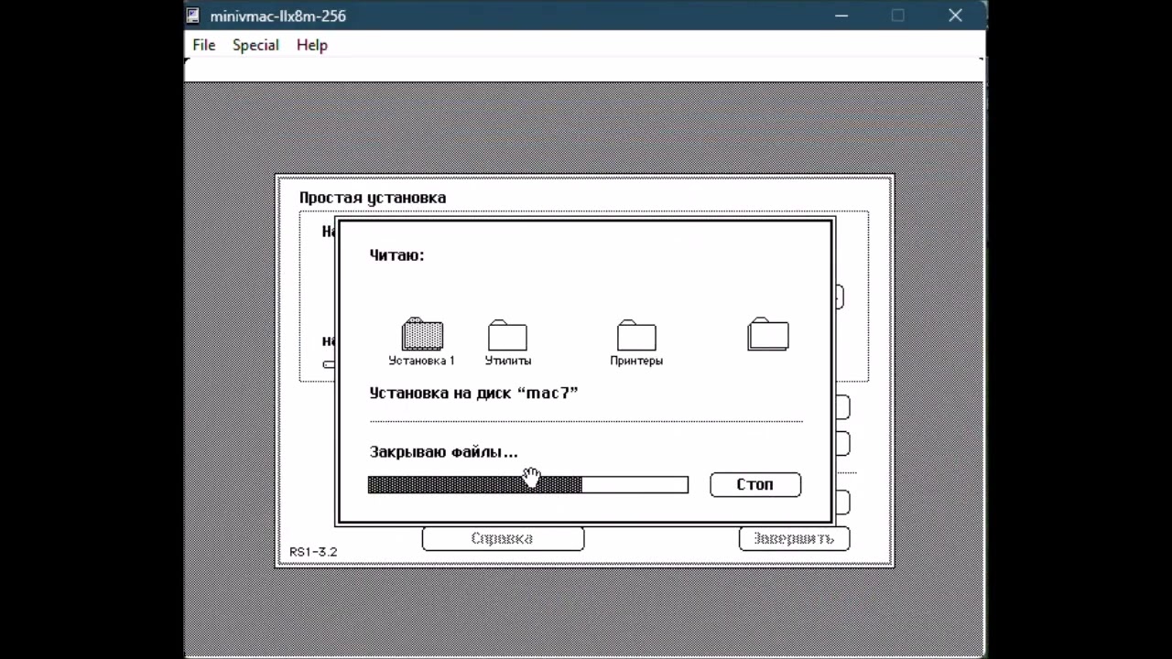Open the Special menu
The width and height of the screenshot is (1172, 659).
pyautogui.click(x=255, y=45)
